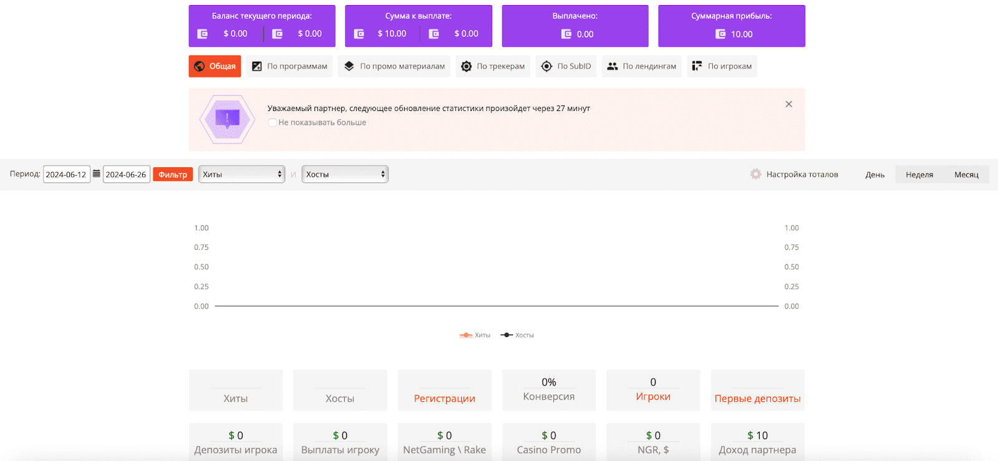The height and width of the screenshot is (461, 998).
Task: Toggle Хиты series in chart legend
Action: click(475, 335)
